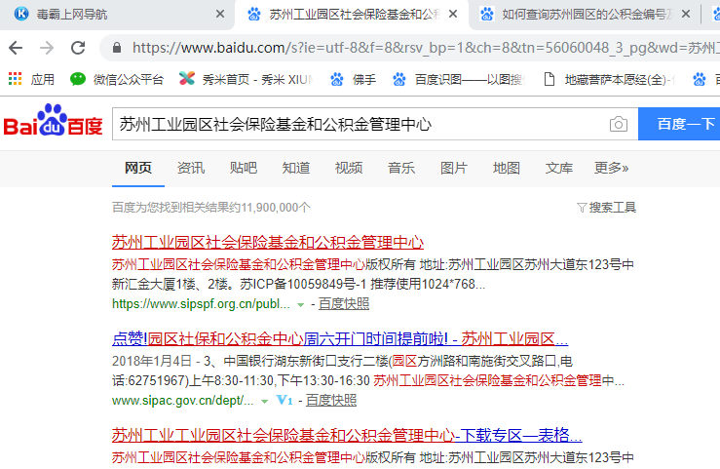The height and width of the screenshot is (469, 720).
Task: Select the 网页 search category
Action: point(138,168)
